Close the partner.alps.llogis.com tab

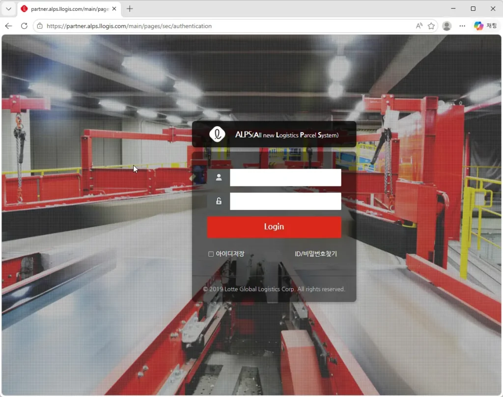(114, 9)
